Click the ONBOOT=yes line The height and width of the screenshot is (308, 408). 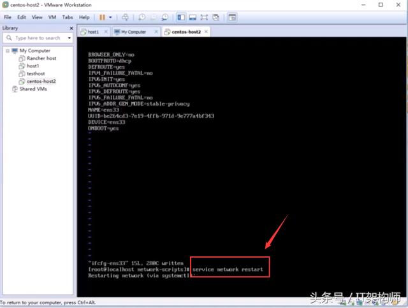[x=103, y=128]
